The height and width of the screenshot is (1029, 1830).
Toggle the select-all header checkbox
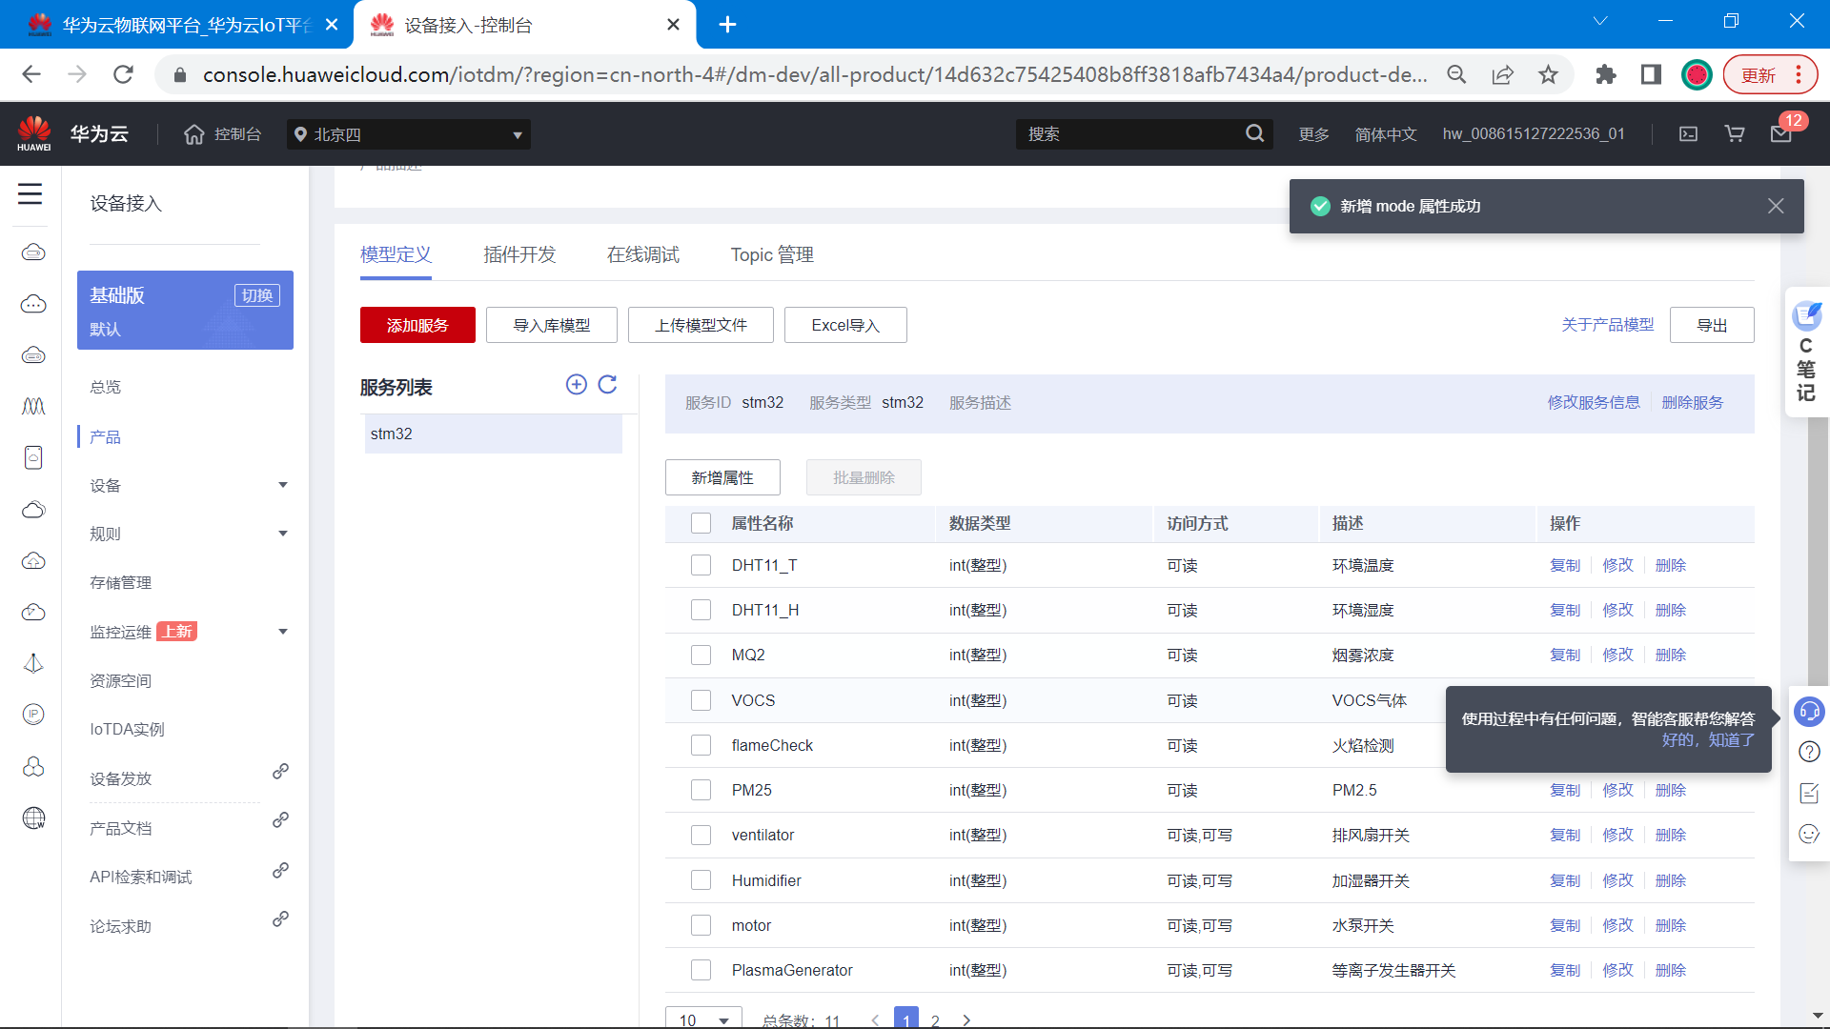click(701, 523)
